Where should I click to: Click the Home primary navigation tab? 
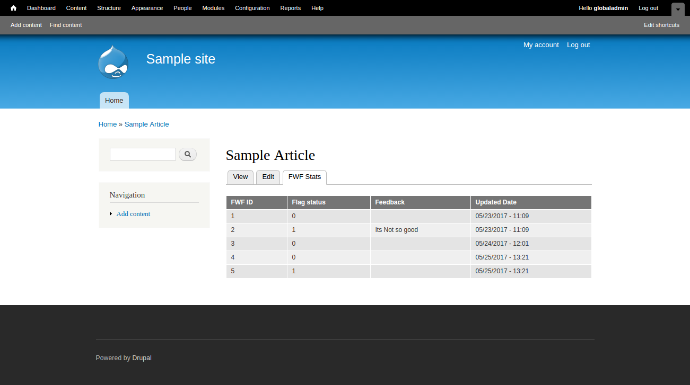click(x=114, y=101)
